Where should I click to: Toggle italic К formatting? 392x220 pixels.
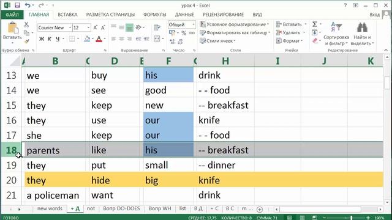[x=50, y=38]
